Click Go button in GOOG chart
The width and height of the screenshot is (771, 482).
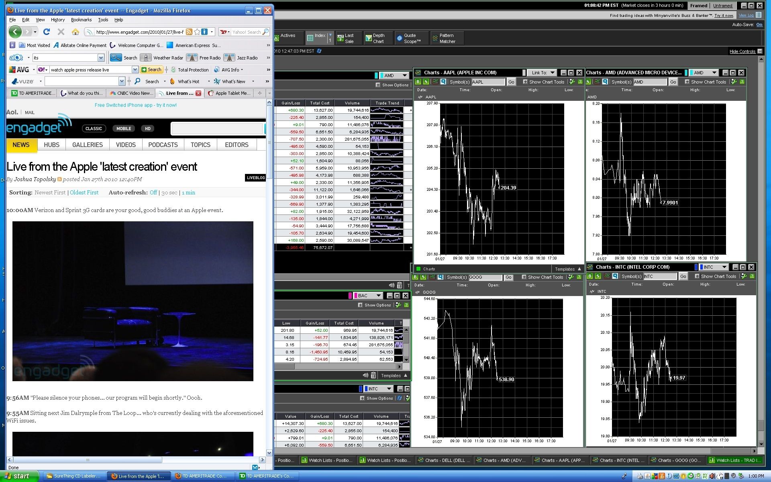pyautogui.click(x=508, y=277)
